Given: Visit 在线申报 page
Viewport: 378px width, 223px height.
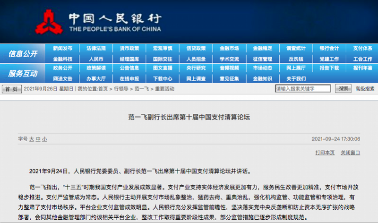Looking at the screenshot, I should point(129,78).
